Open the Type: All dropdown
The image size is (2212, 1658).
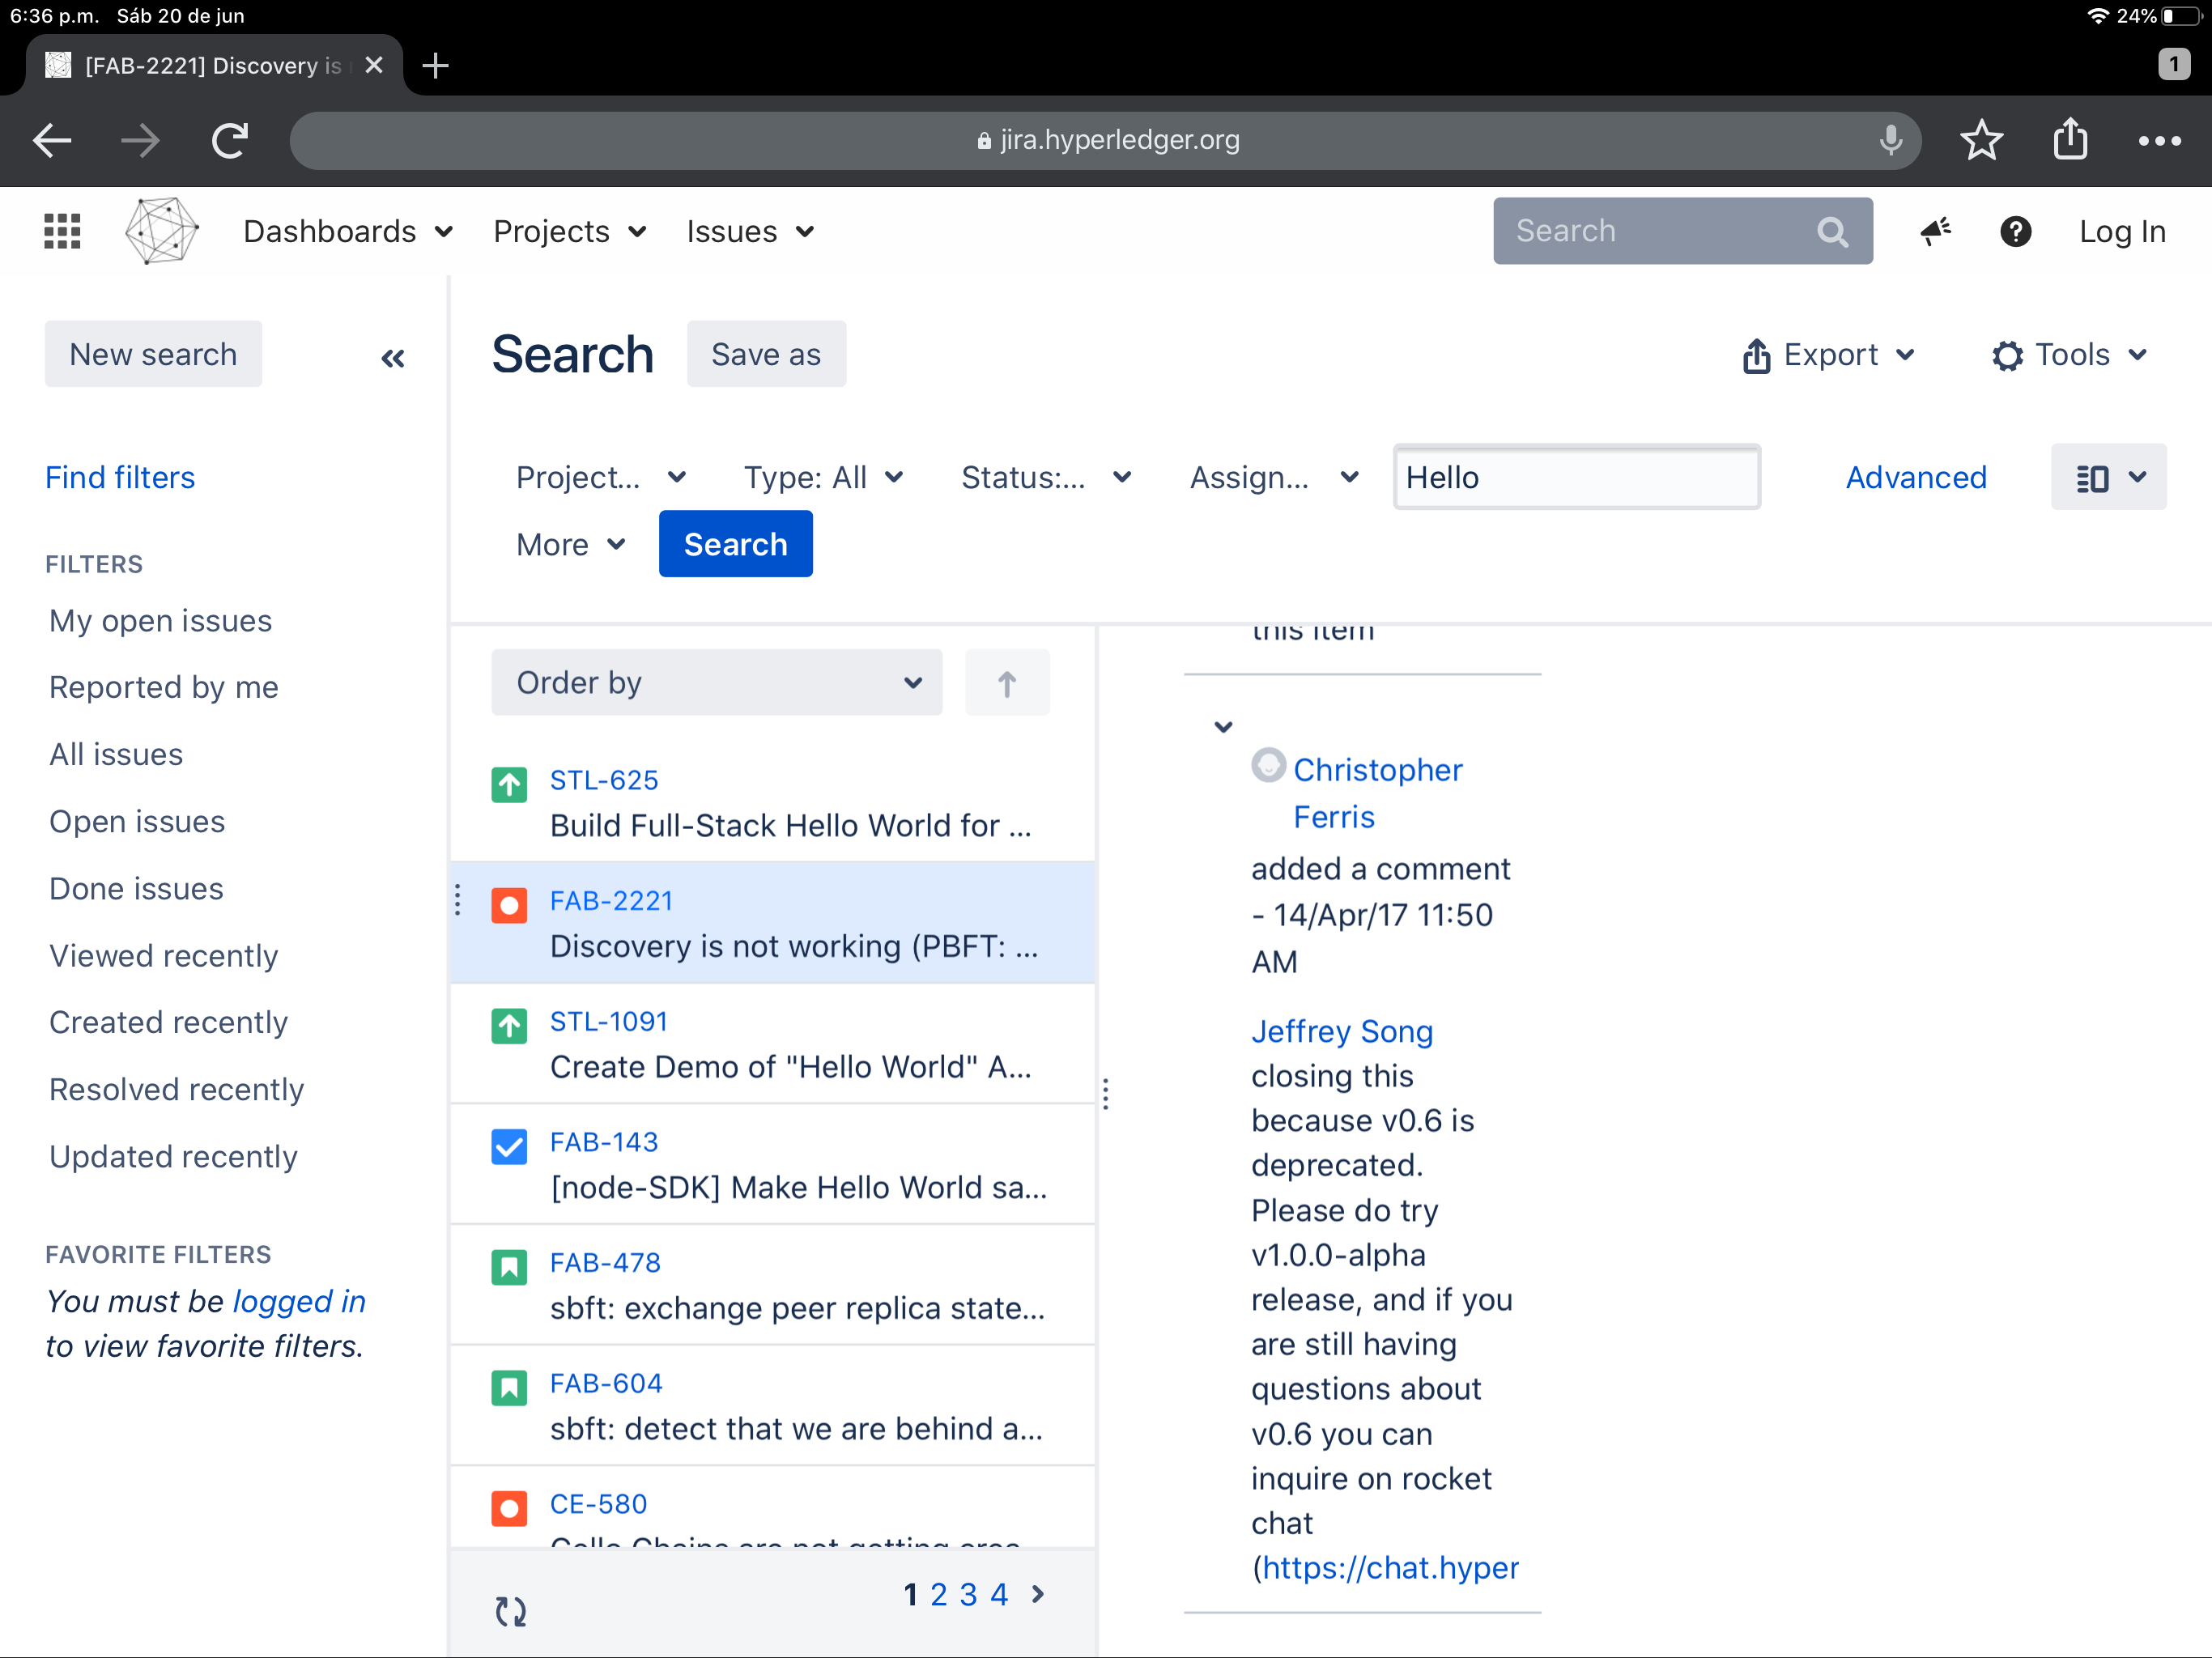coord(823,478)
